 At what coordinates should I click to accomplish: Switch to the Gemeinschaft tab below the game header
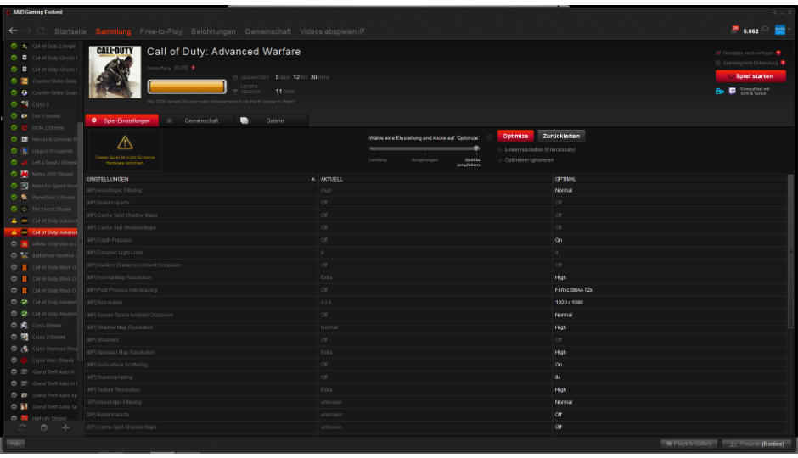pos(196,120)
